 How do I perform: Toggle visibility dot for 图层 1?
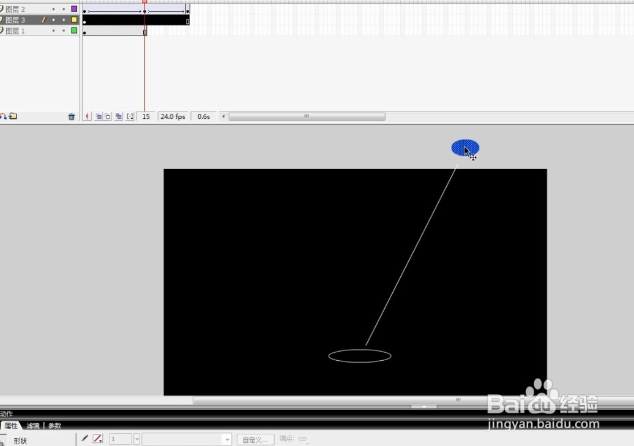(53, 31)
